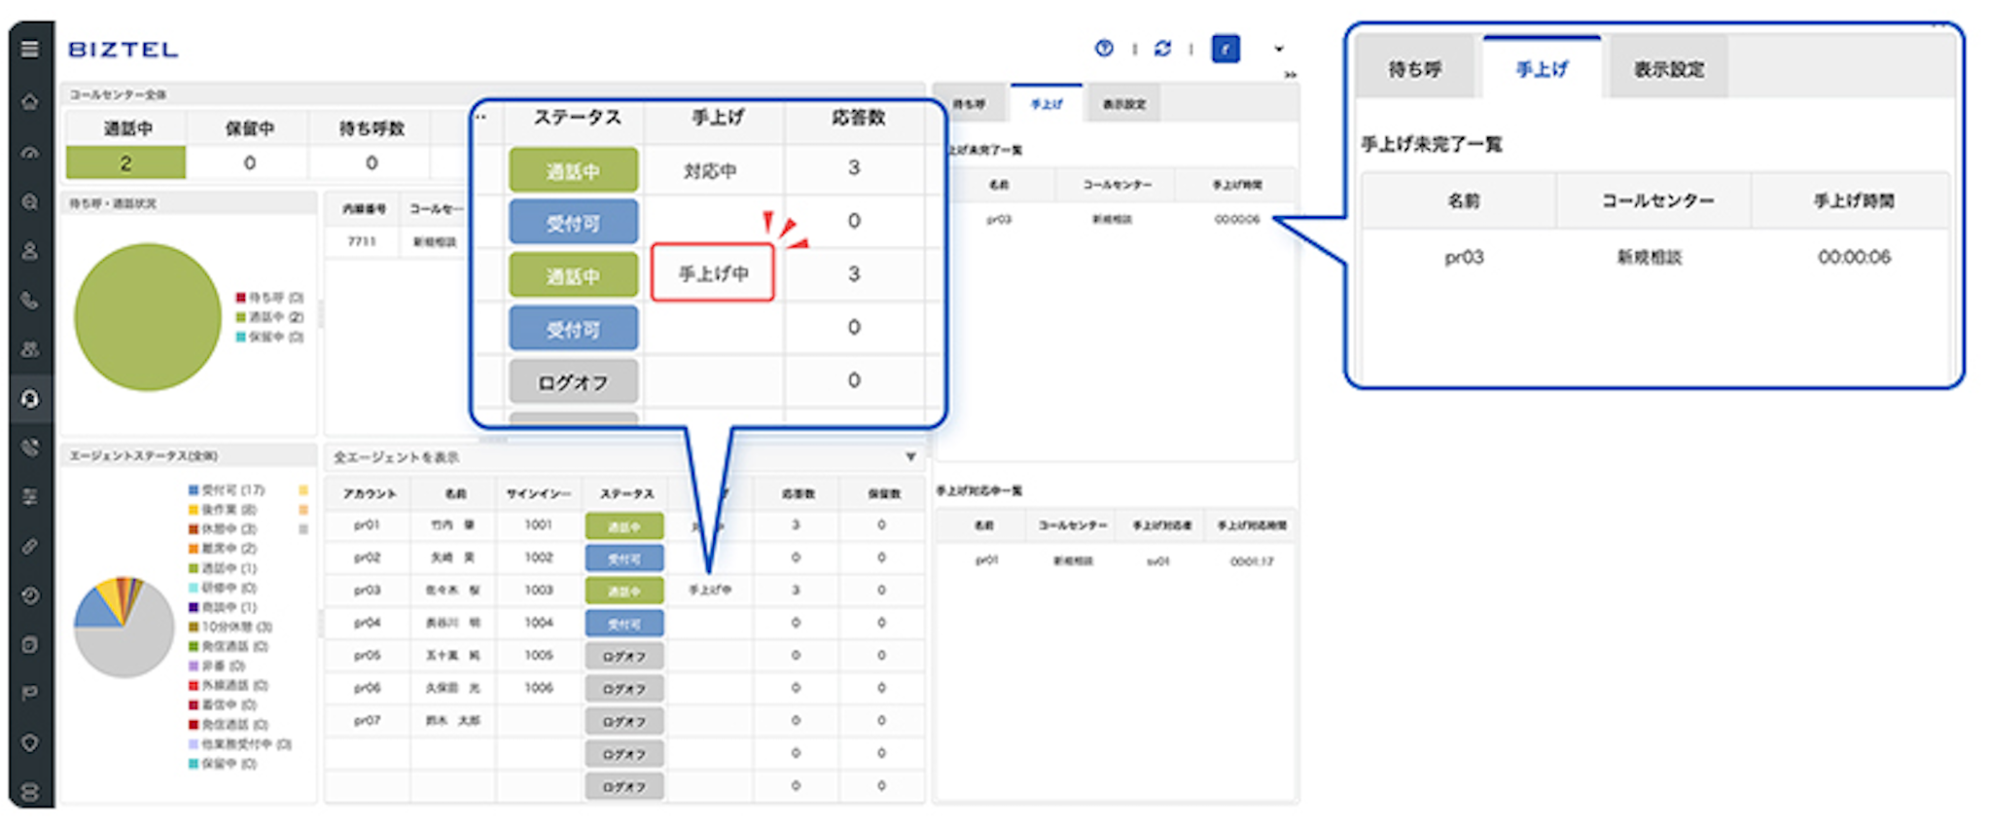Select the pr04 account cell in the agent table
This screenshot has width=1990, height=827.
pos(368,623)
